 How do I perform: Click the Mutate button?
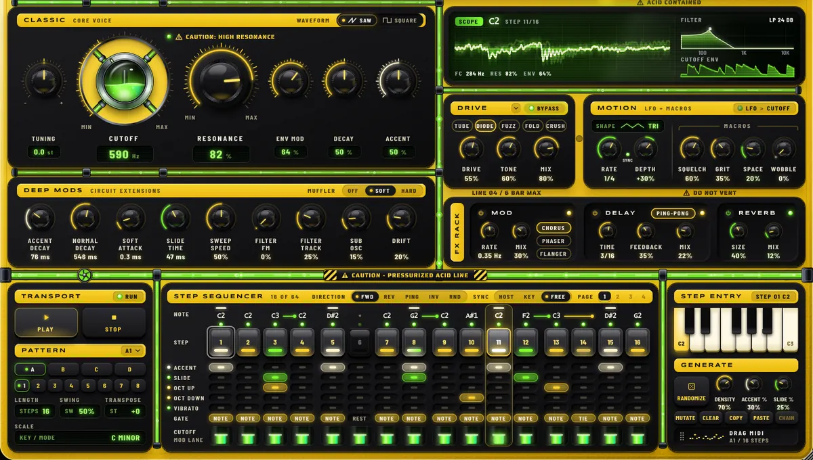coord(685,418)
